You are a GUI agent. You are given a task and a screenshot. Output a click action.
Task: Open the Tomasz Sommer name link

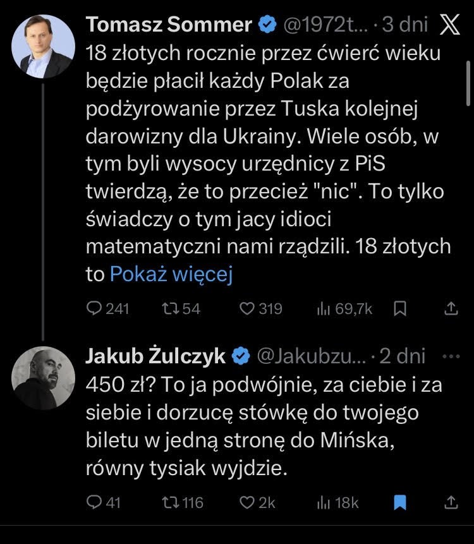[168, 25]
